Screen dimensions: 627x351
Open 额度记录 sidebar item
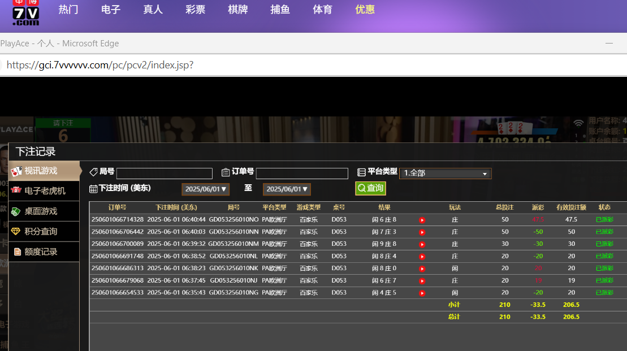[x=41, y=252]
